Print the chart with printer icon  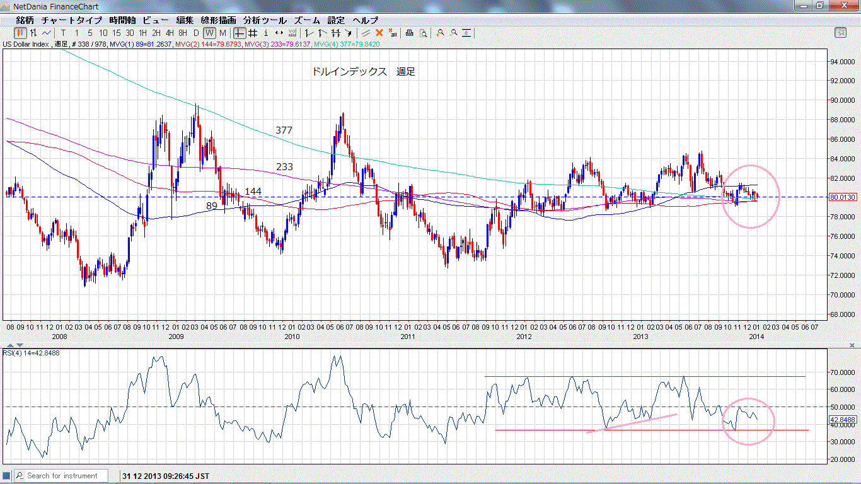coord(410,33)
